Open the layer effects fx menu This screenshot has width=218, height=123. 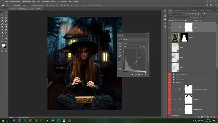pyautogui.click(x=199, y=117)
